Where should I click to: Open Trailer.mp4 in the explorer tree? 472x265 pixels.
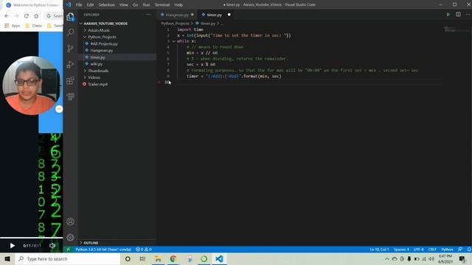[97, 84]
